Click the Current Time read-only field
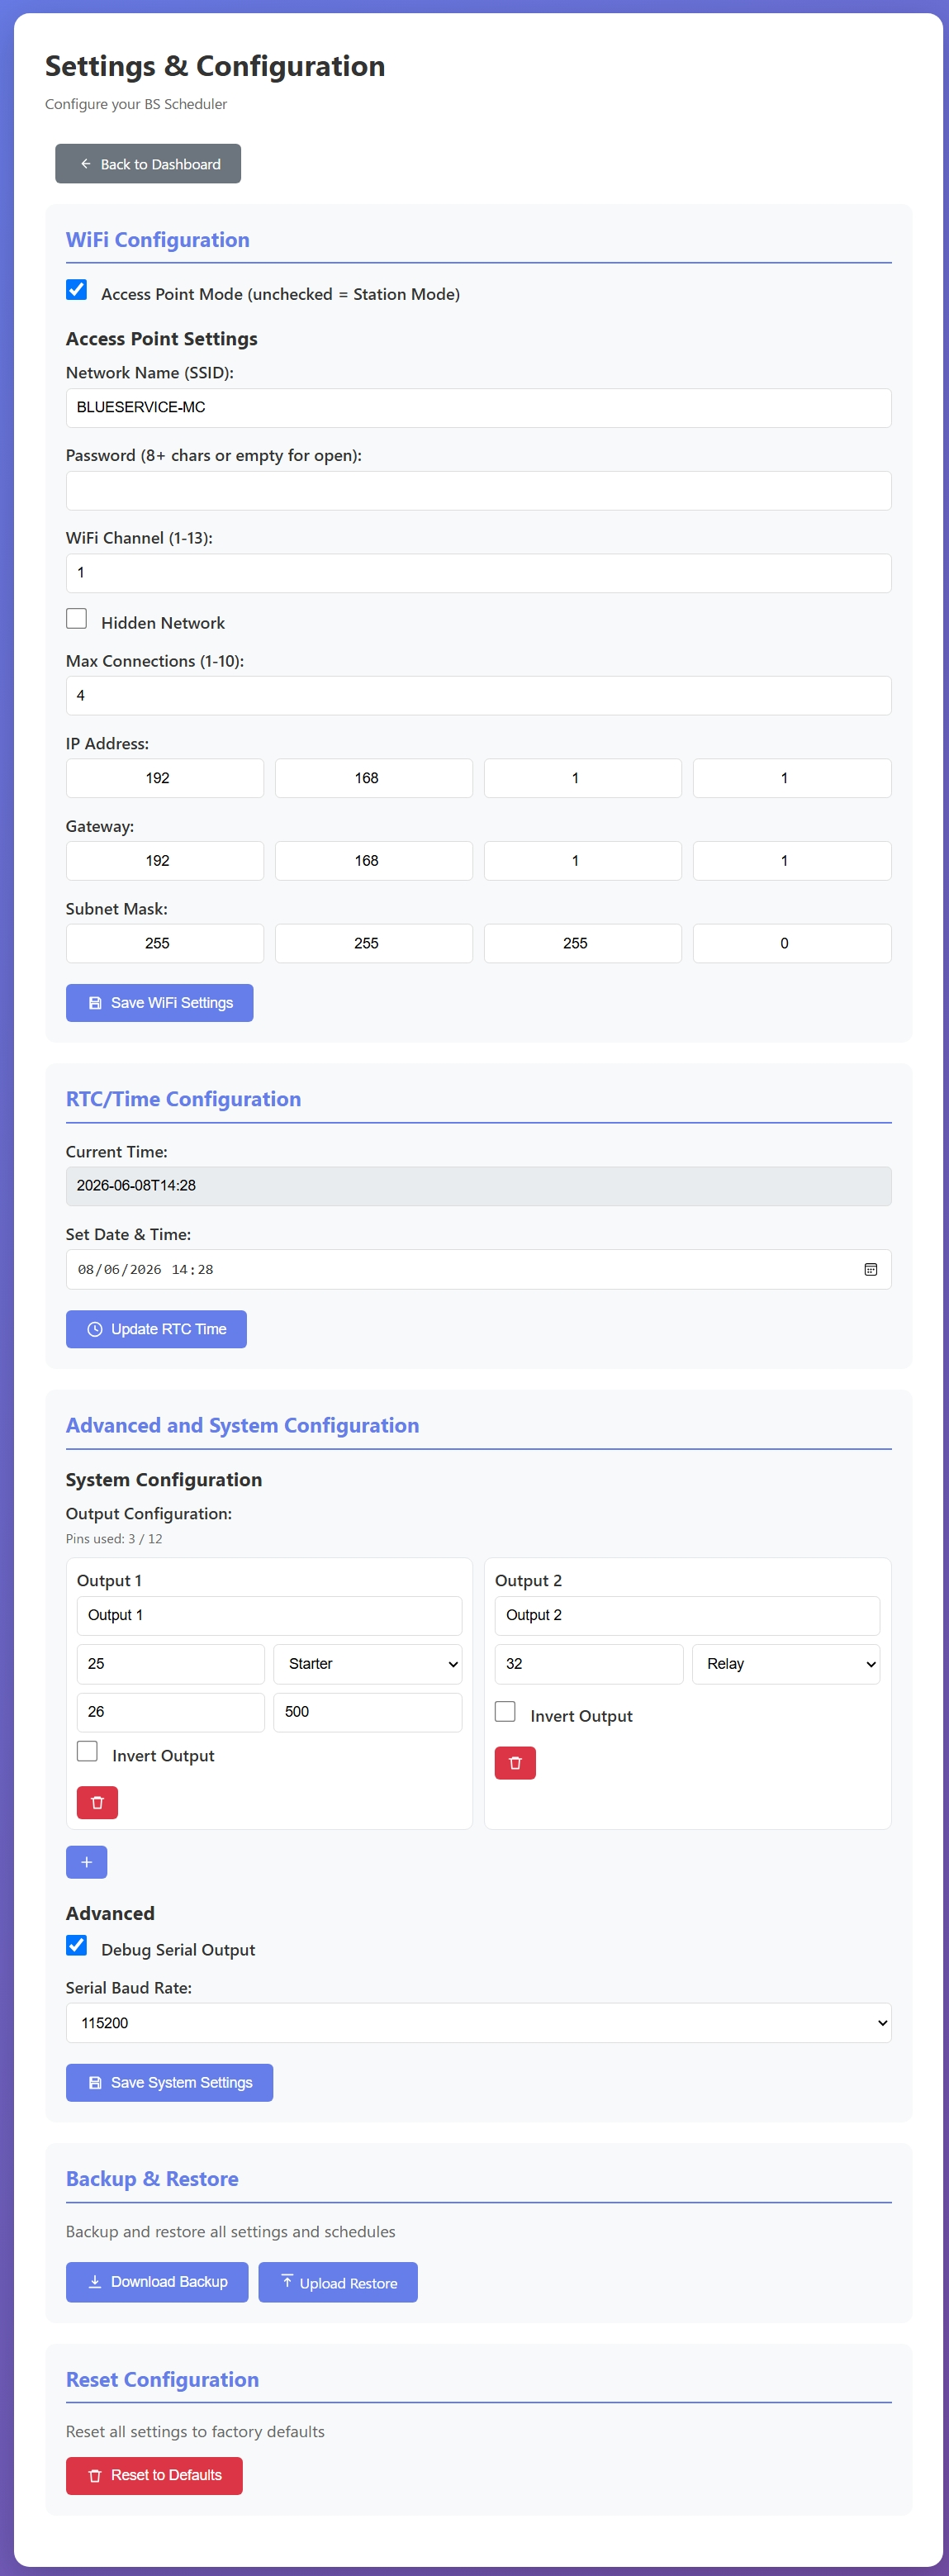Screen dimensions: 949x2576 [x=478, y=1186]
